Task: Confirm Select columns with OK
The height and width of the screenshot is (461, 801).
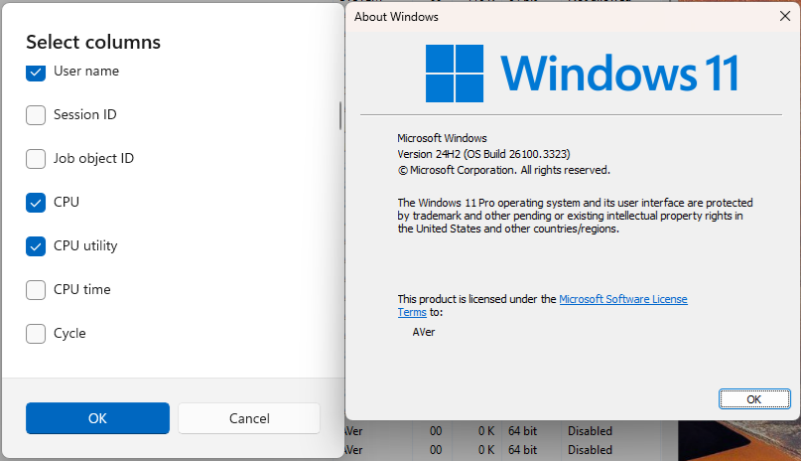Action: coord(97,418)
